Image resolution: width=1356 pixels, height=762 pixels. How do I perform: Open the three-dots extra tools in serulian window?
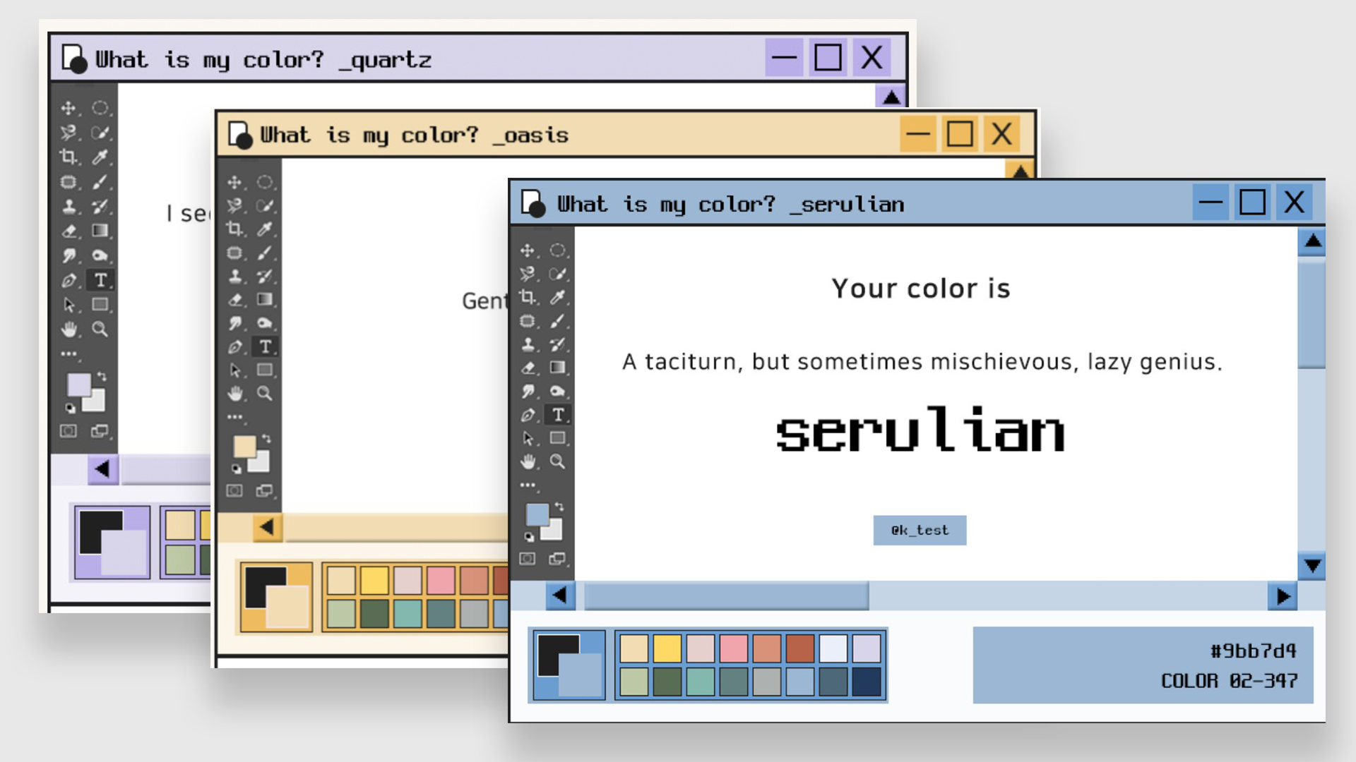(528, 485)
